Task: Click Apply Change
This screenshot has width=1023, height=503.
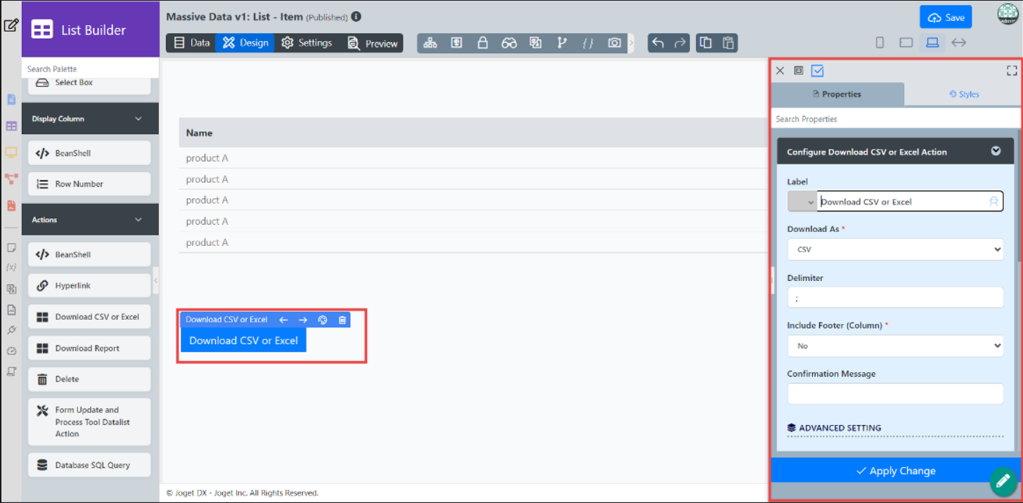Action: point(896,471)
